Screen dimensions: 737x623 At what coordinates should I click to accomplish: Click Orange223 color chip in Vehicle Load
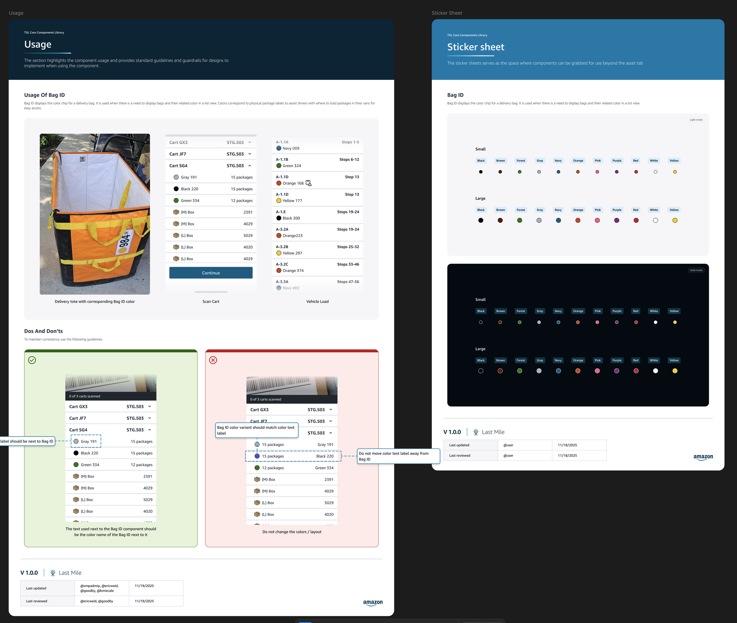[x=279, y=235]
